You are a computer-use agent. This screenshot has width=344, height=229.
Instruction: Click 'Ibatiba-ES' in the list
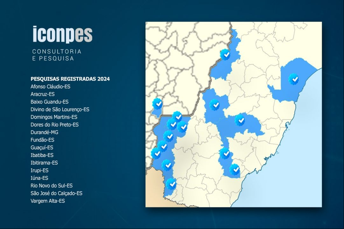coord(42,155)
